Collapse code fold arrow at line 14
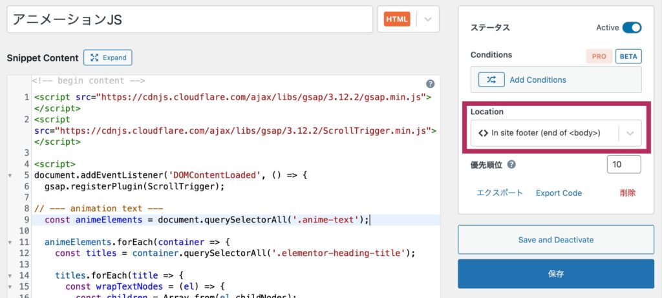The width and height of the screenshot is (662, 298). coord(10,276)
